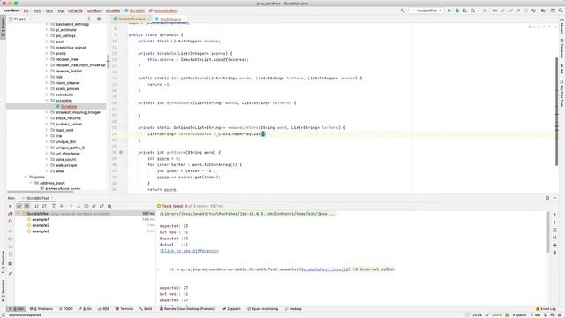Hide the Project panel with the minus icon
This screenshot has height=318, width=565.
(106, 19)
